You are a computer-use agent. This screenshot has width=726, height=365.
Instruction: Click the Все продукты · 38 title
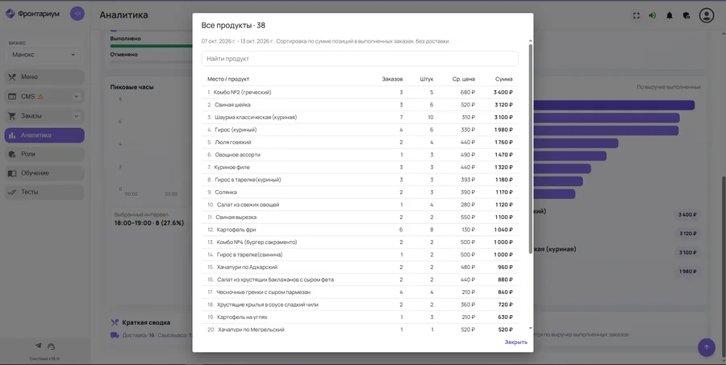[233, 26]
